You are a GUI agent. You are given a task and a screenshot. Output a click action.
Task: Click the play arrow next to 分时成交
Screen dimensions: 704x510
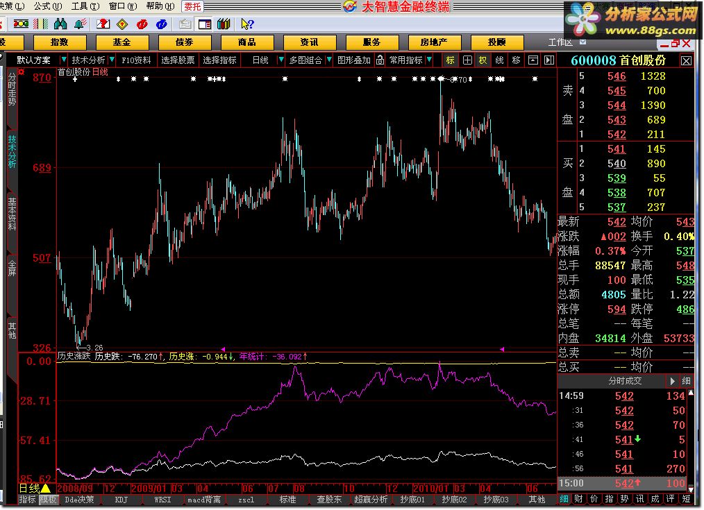[672, 381]
